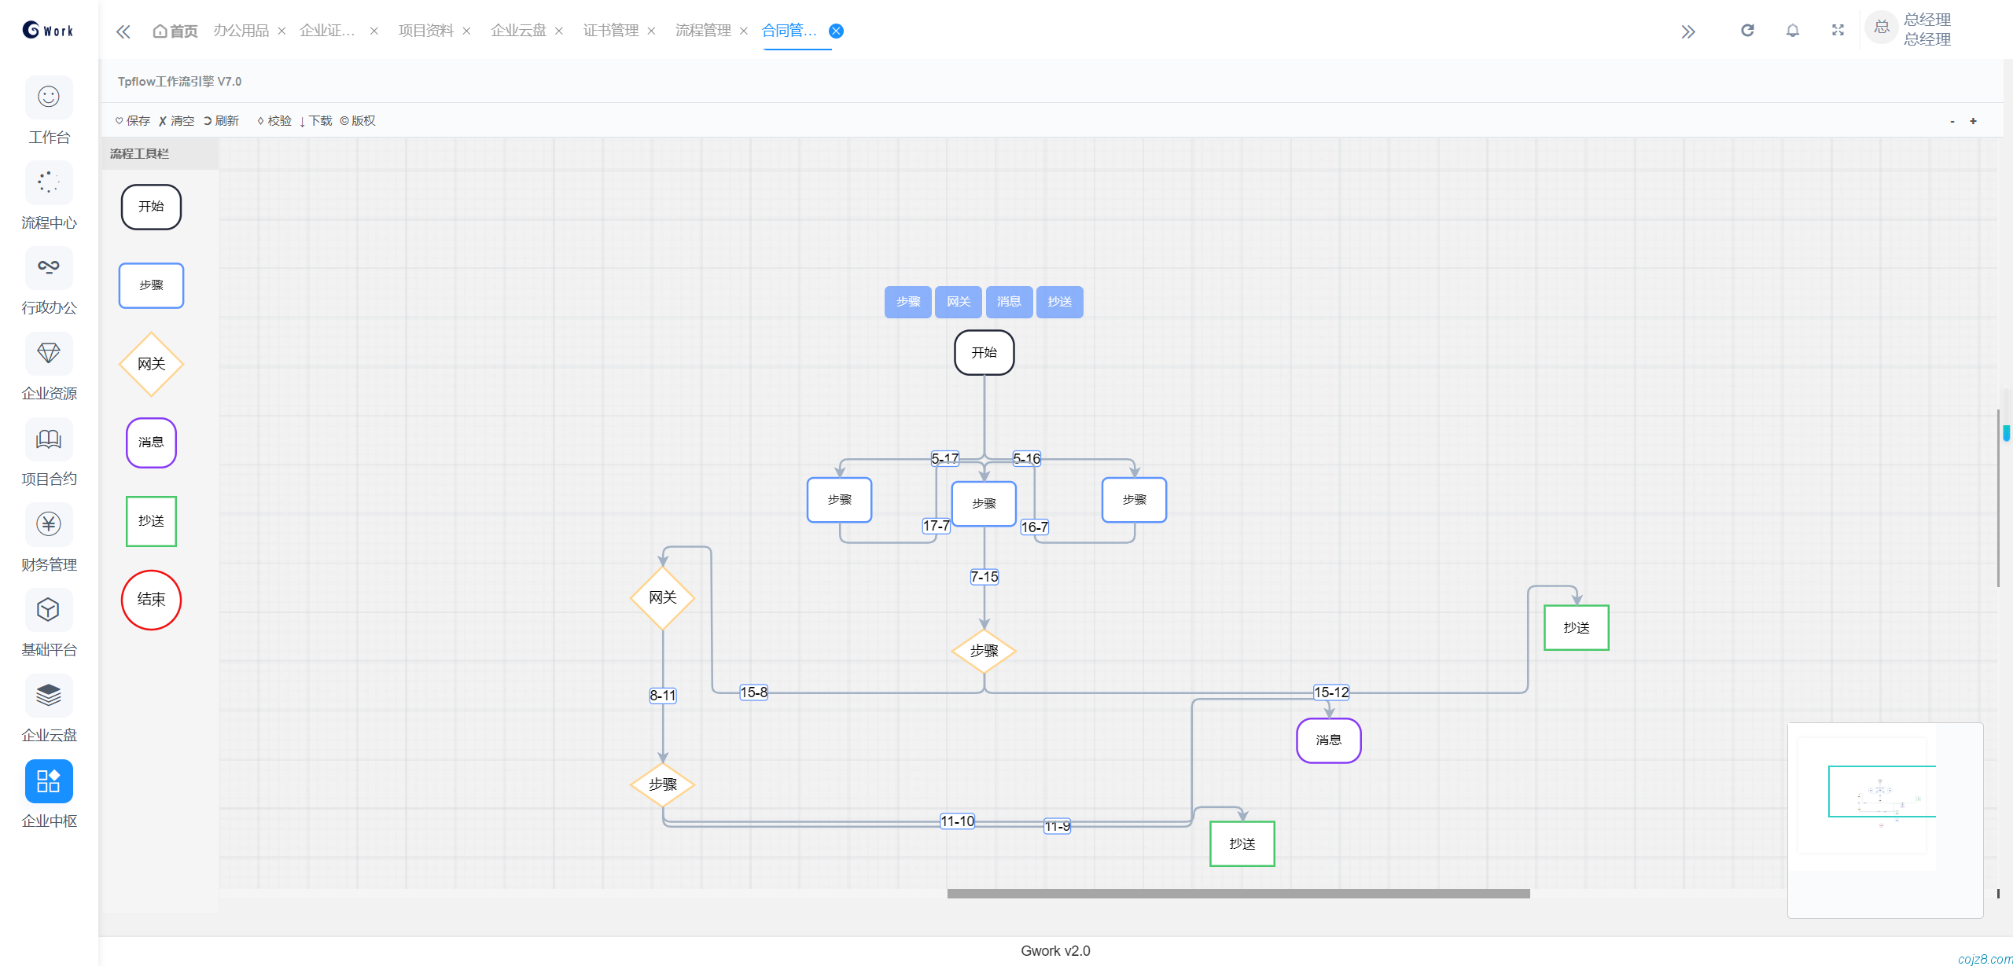
Task: Select the edge label 15-12
Action: coord(1331,692)
